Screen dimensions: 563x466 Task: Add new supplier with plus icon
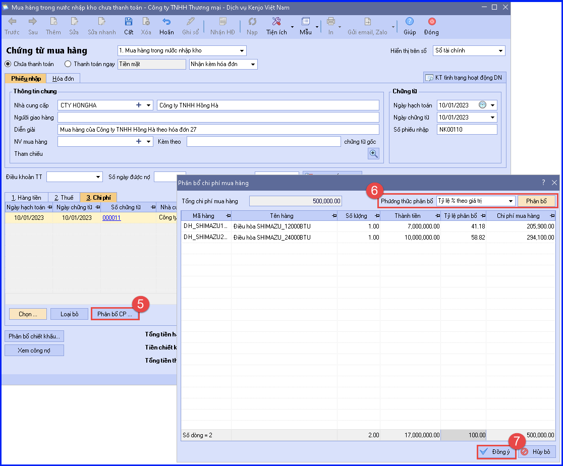pos(139,105)
